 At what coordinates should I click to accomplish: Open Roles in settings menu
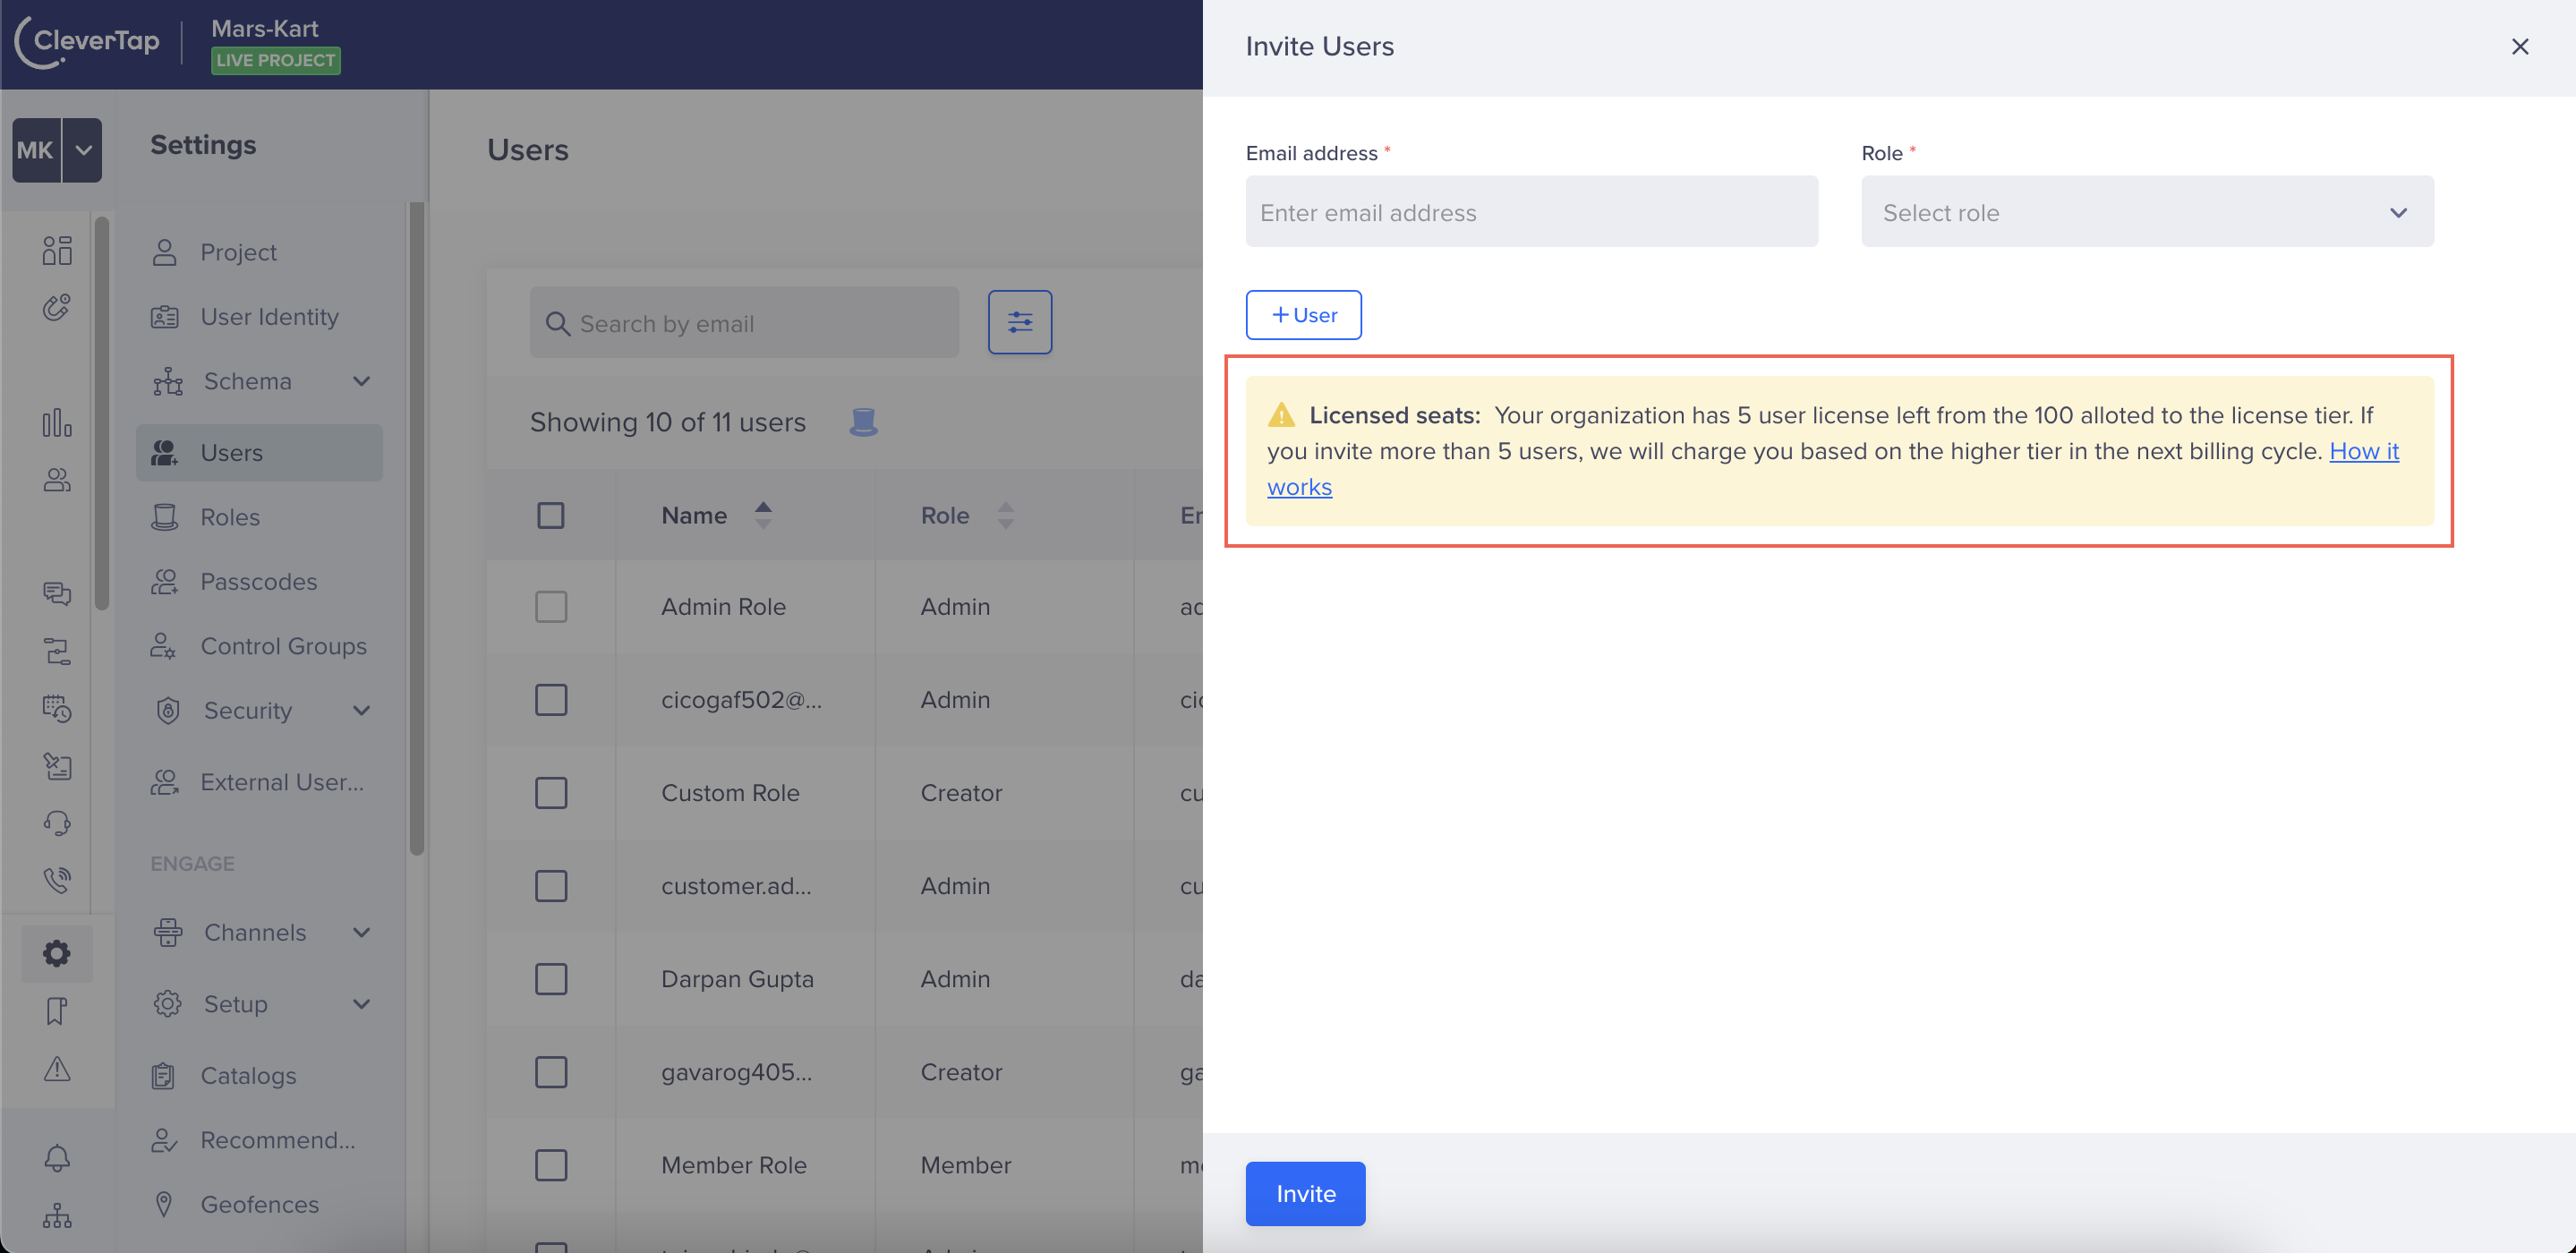230,517
